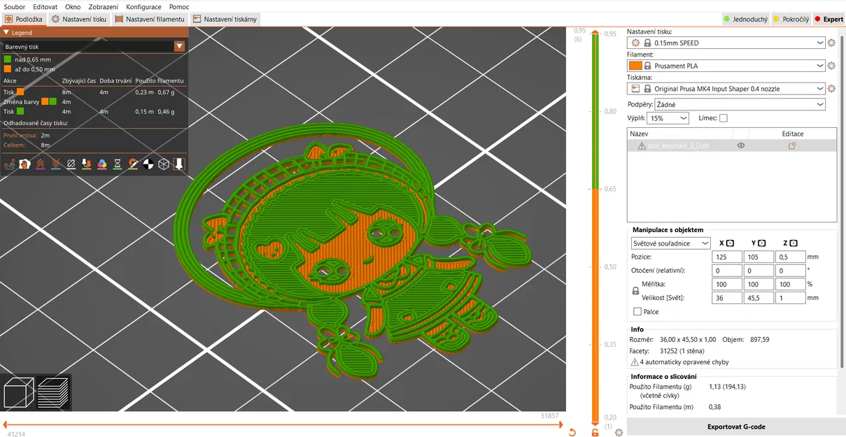This screenshot has width=846, height=437.
Task: Select Jednoduchý simple mode
Action: click(745, 20)
